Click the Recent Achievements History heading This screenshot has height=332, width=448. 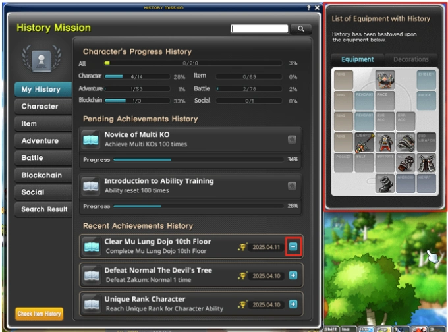tap(138, 226)
